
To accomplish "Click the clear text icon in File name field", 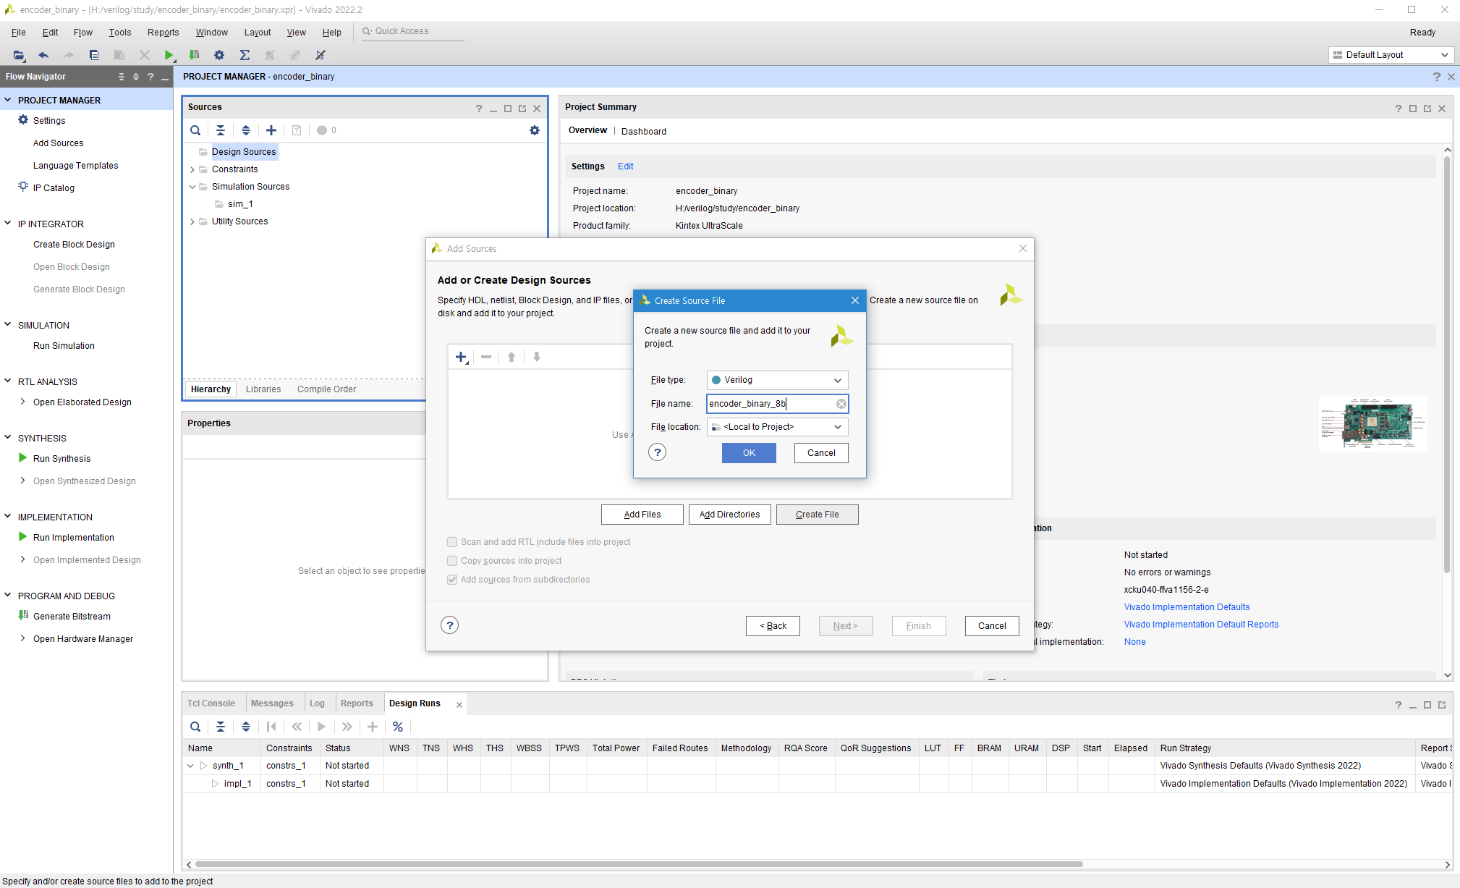I will coord(841,404).
